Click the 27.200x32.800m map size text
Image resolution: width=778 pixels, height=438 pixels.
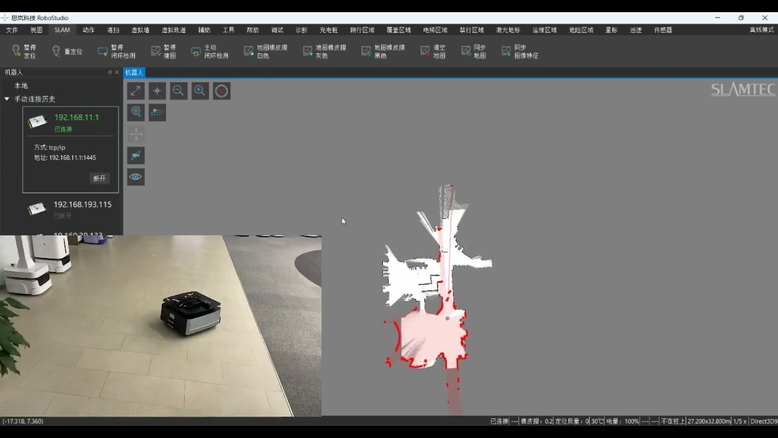709,421
